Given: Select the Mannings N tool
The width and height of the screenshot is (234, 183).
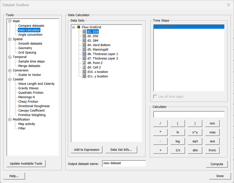Looking at the screenshot, I should tap(27, 97).
